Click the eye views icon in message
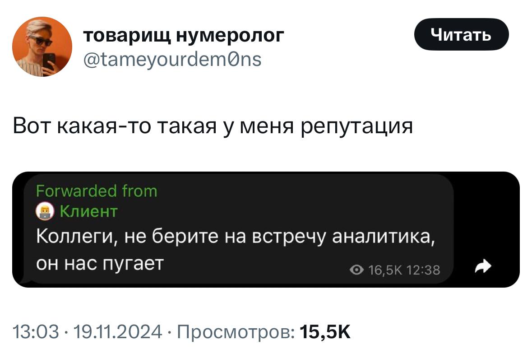Viewport: 532px width, 354px height. click(356, 270)
